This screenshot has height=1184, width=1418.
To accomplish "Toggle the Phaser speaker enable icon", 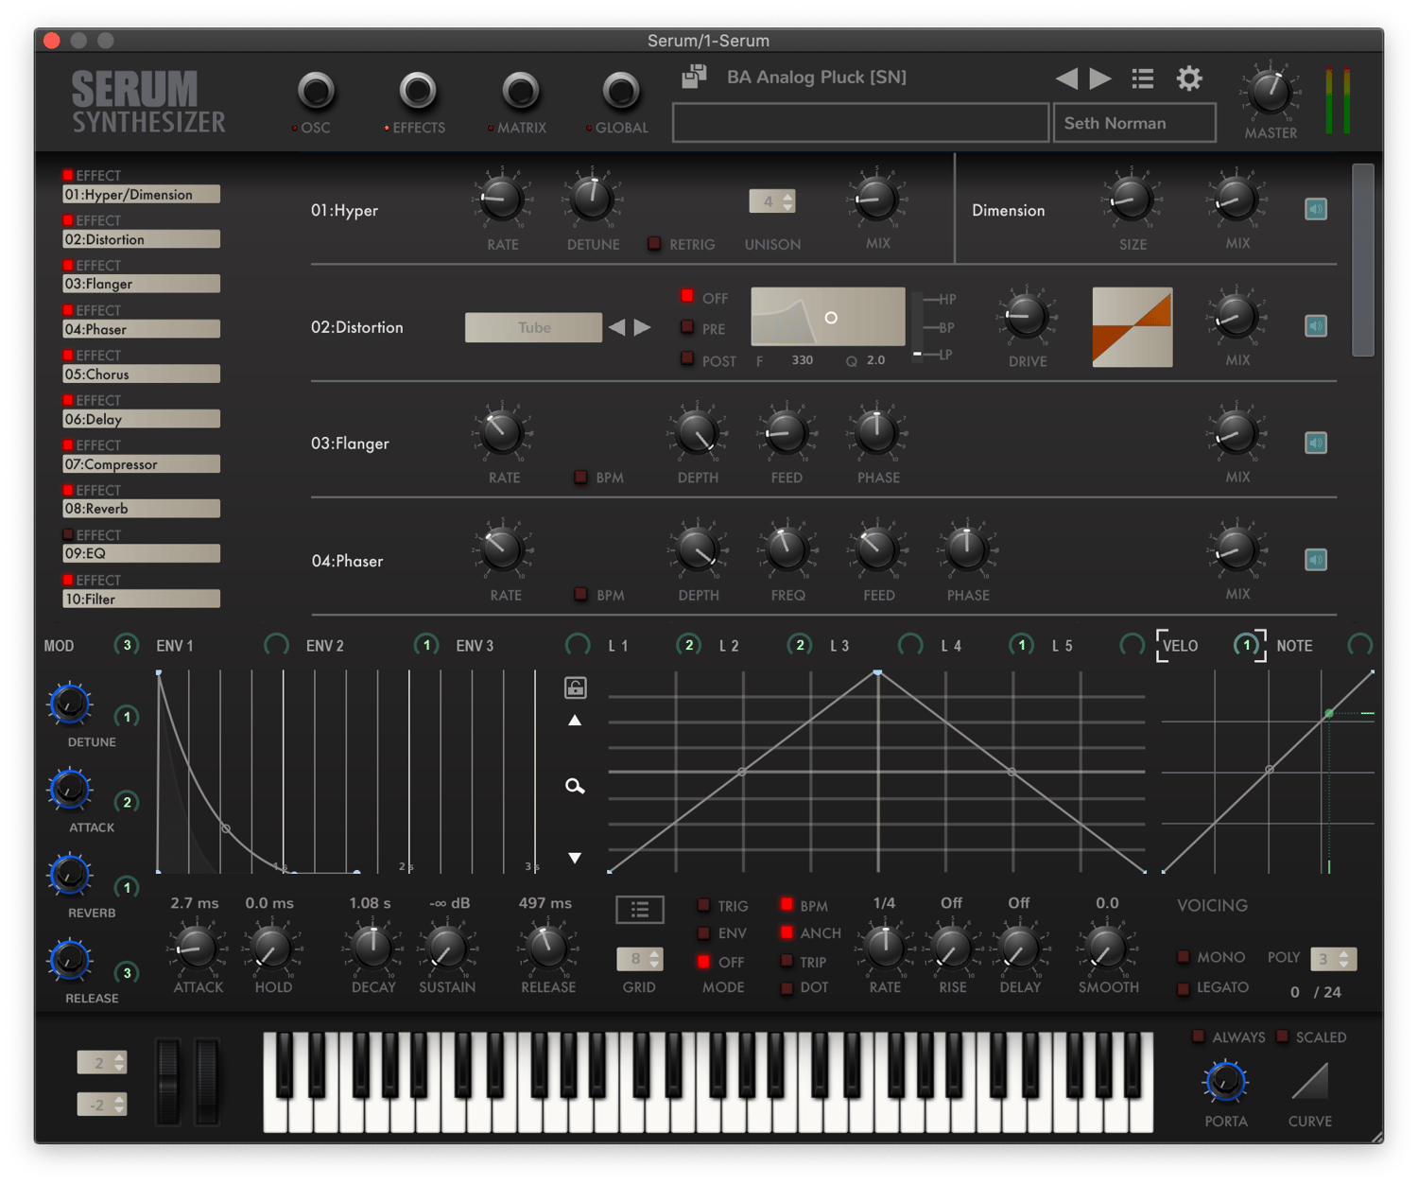I will [x=1315, y=560].
